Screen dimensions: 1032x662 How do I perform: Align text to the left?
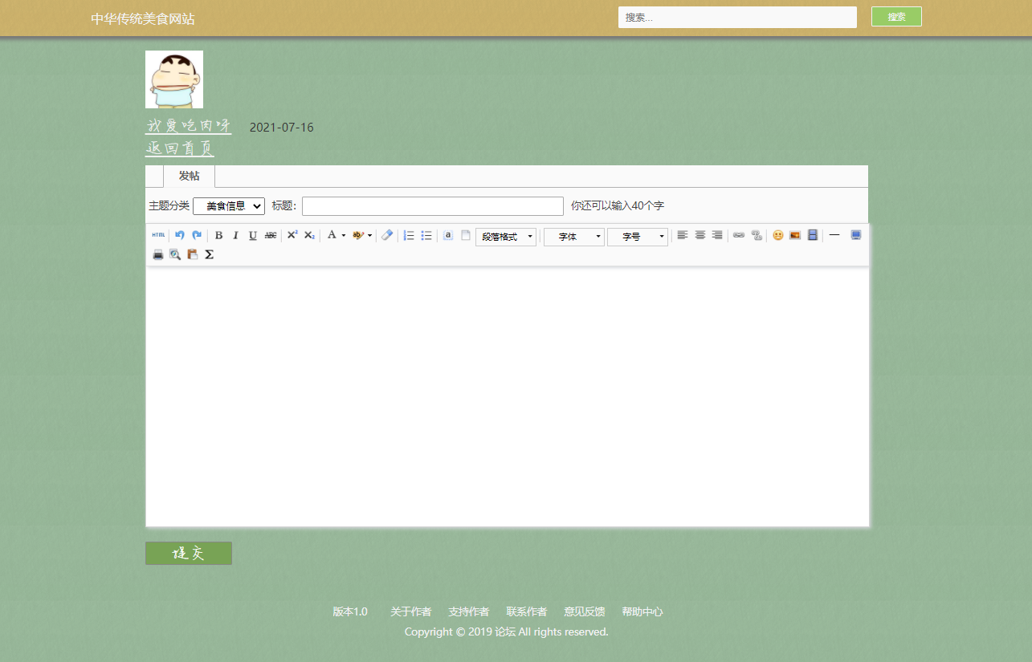tap(683, 235)
